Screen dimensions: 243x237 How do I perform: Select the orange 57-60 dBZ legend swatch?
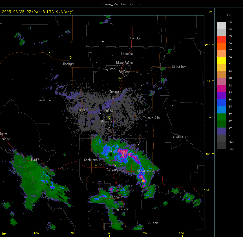pyautogui.click(x=222, y=47)
